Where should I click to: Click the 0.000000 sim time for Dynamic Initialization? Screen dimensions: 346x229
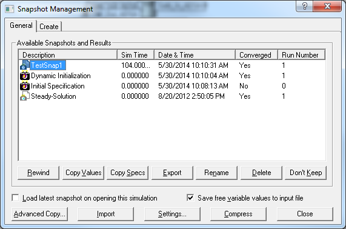click(x=135, y=76)
